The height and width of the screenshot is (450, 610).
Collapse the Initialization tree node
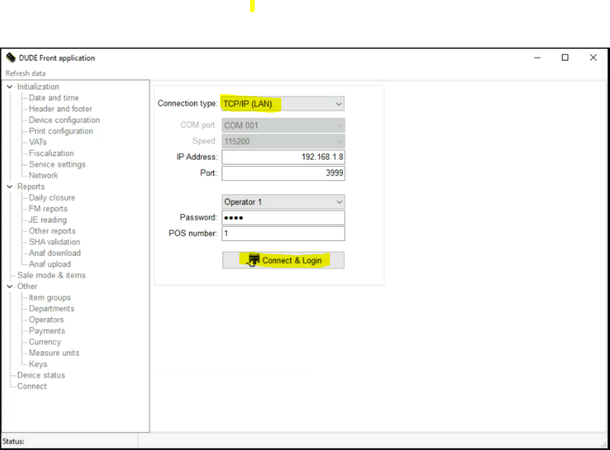tap(10, 87)
